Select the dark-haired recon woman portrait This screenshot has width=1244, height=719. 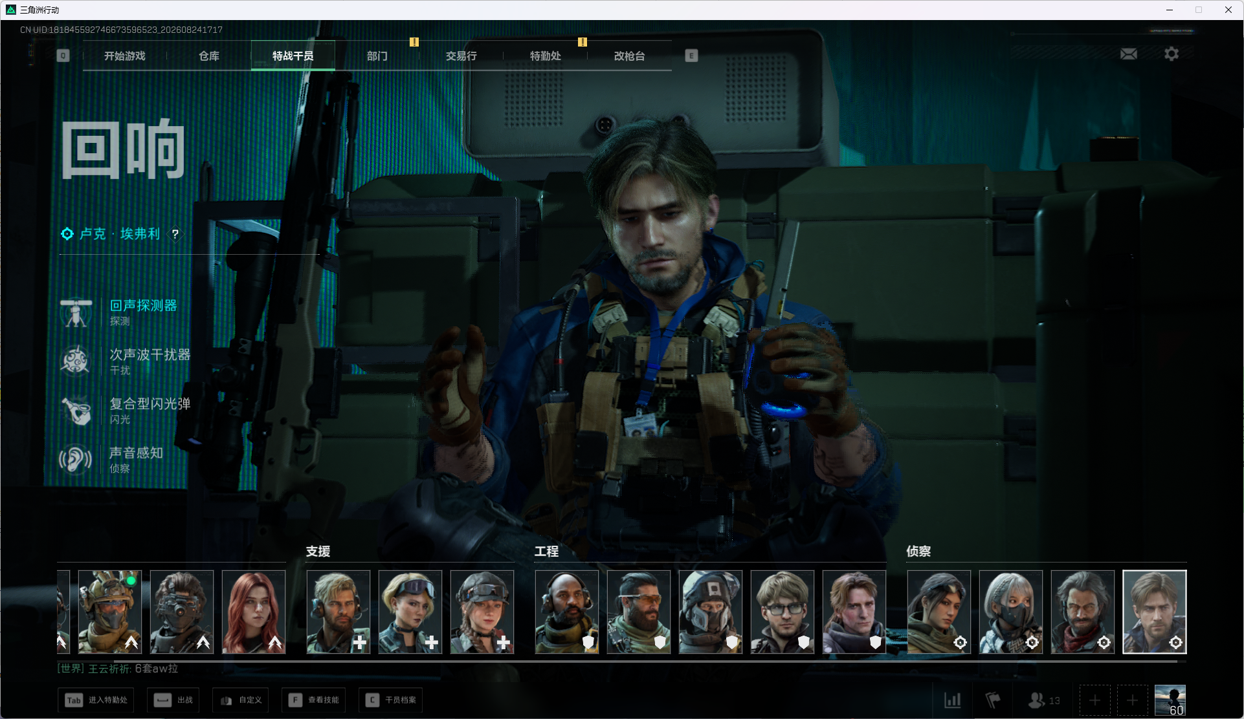click(x=939, y=612)
